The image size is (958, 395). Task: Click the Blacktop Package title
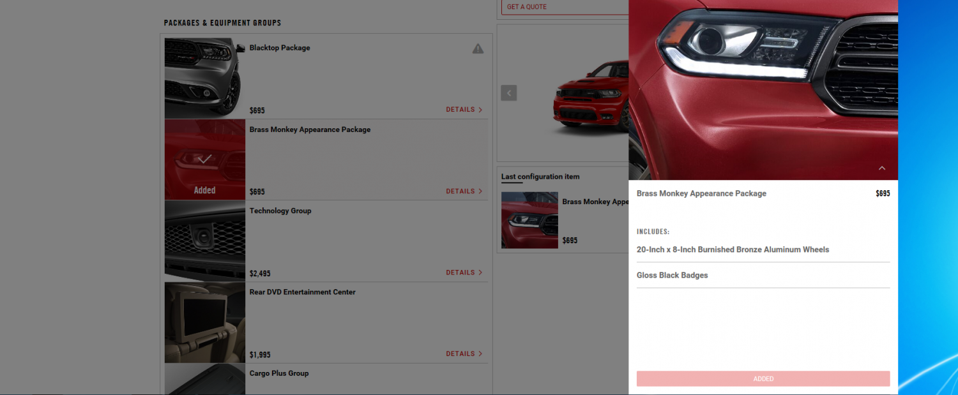pyautogui.click(x=280, y=48)
